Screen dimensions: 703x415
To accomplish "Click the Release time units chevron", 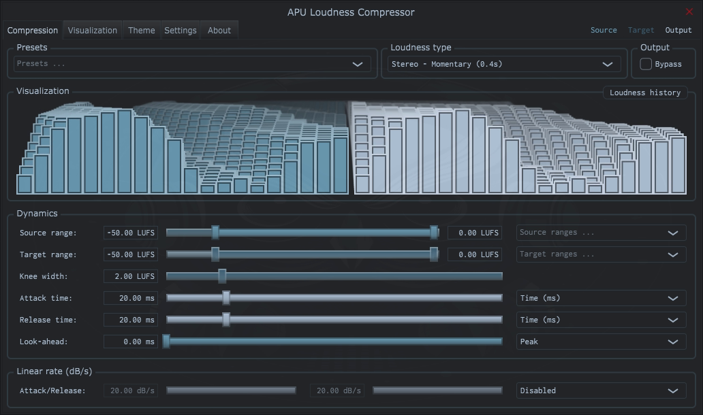I will point(672,320).
